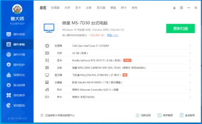Switch to the 显示器 display tab
The image size is (202, 124).
coord(101,8)
